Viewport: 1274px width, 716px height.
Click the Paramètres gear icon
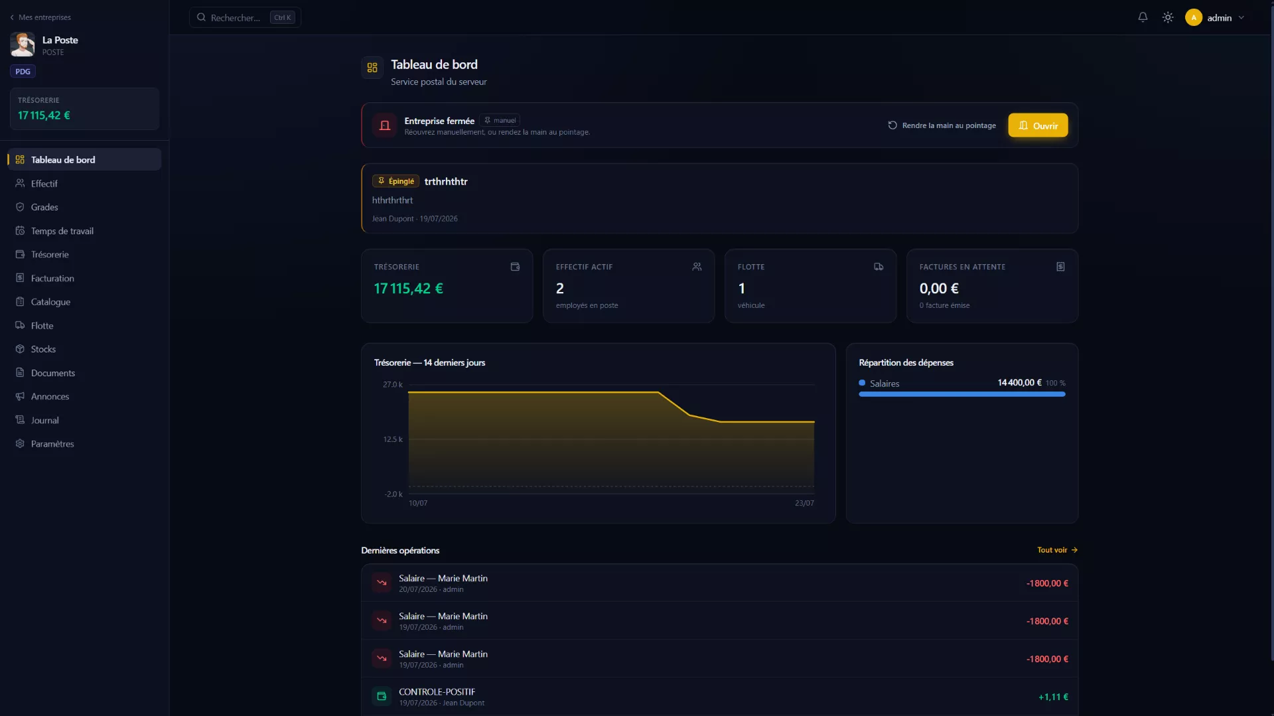point(20,443)
